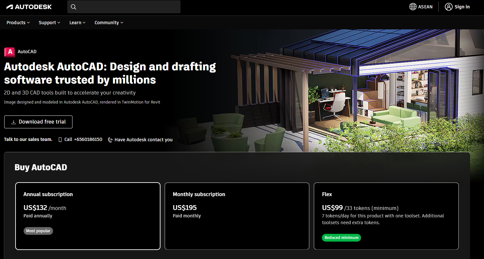Expand the Support dropdown
484x259 pixels.
pos(49,23)
